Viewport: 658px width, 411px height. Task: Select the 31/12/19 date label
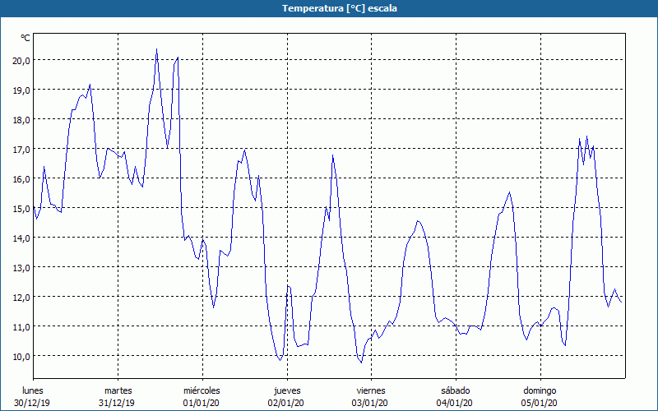(117, 403)
